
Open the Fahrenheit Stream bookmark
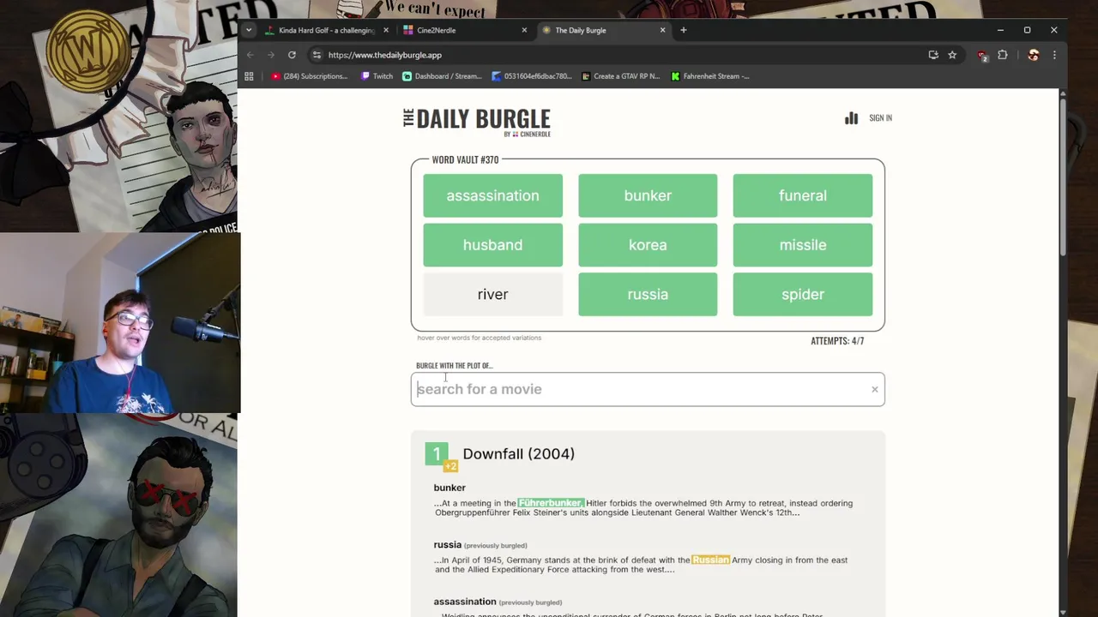[x=710, y=76]
